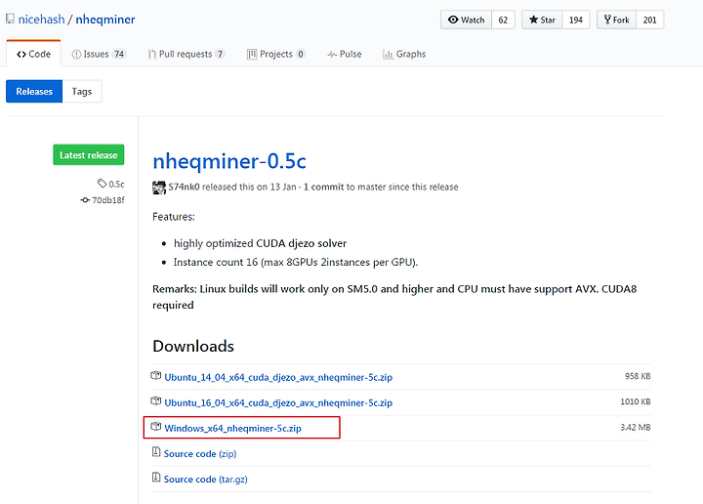Open the nicehash owner link
The height and width of the screenshot is (504, 703).
[x=42, y=20]
